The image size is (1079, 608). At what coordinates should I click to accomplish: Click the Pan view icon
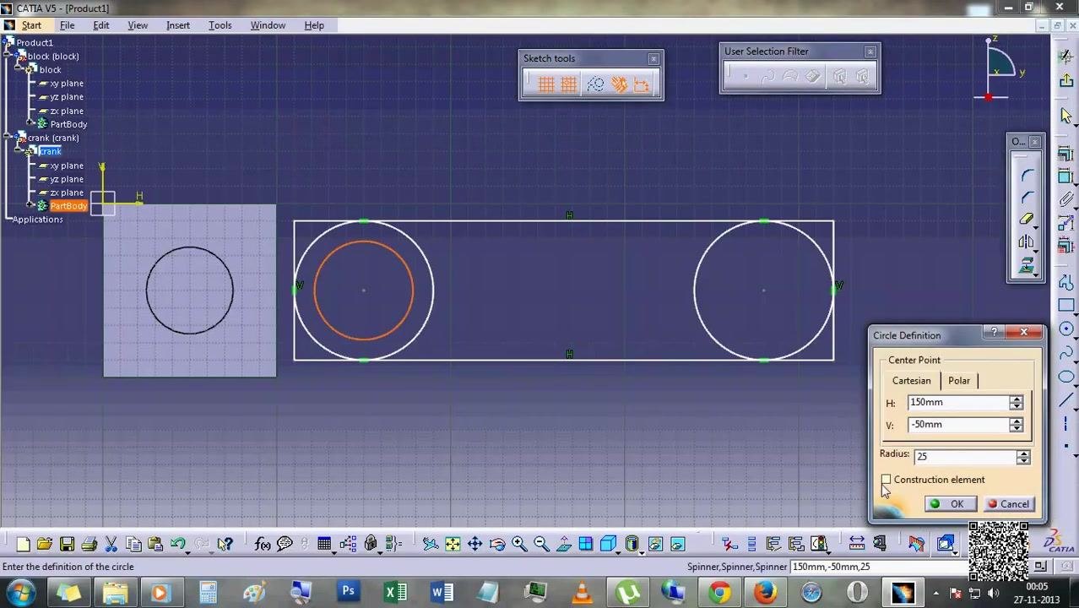(474, 545)
